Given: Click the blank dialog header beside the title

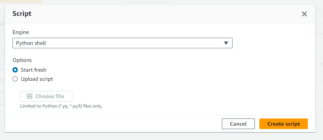Looking at the screenshot, I should coord(165,14).
